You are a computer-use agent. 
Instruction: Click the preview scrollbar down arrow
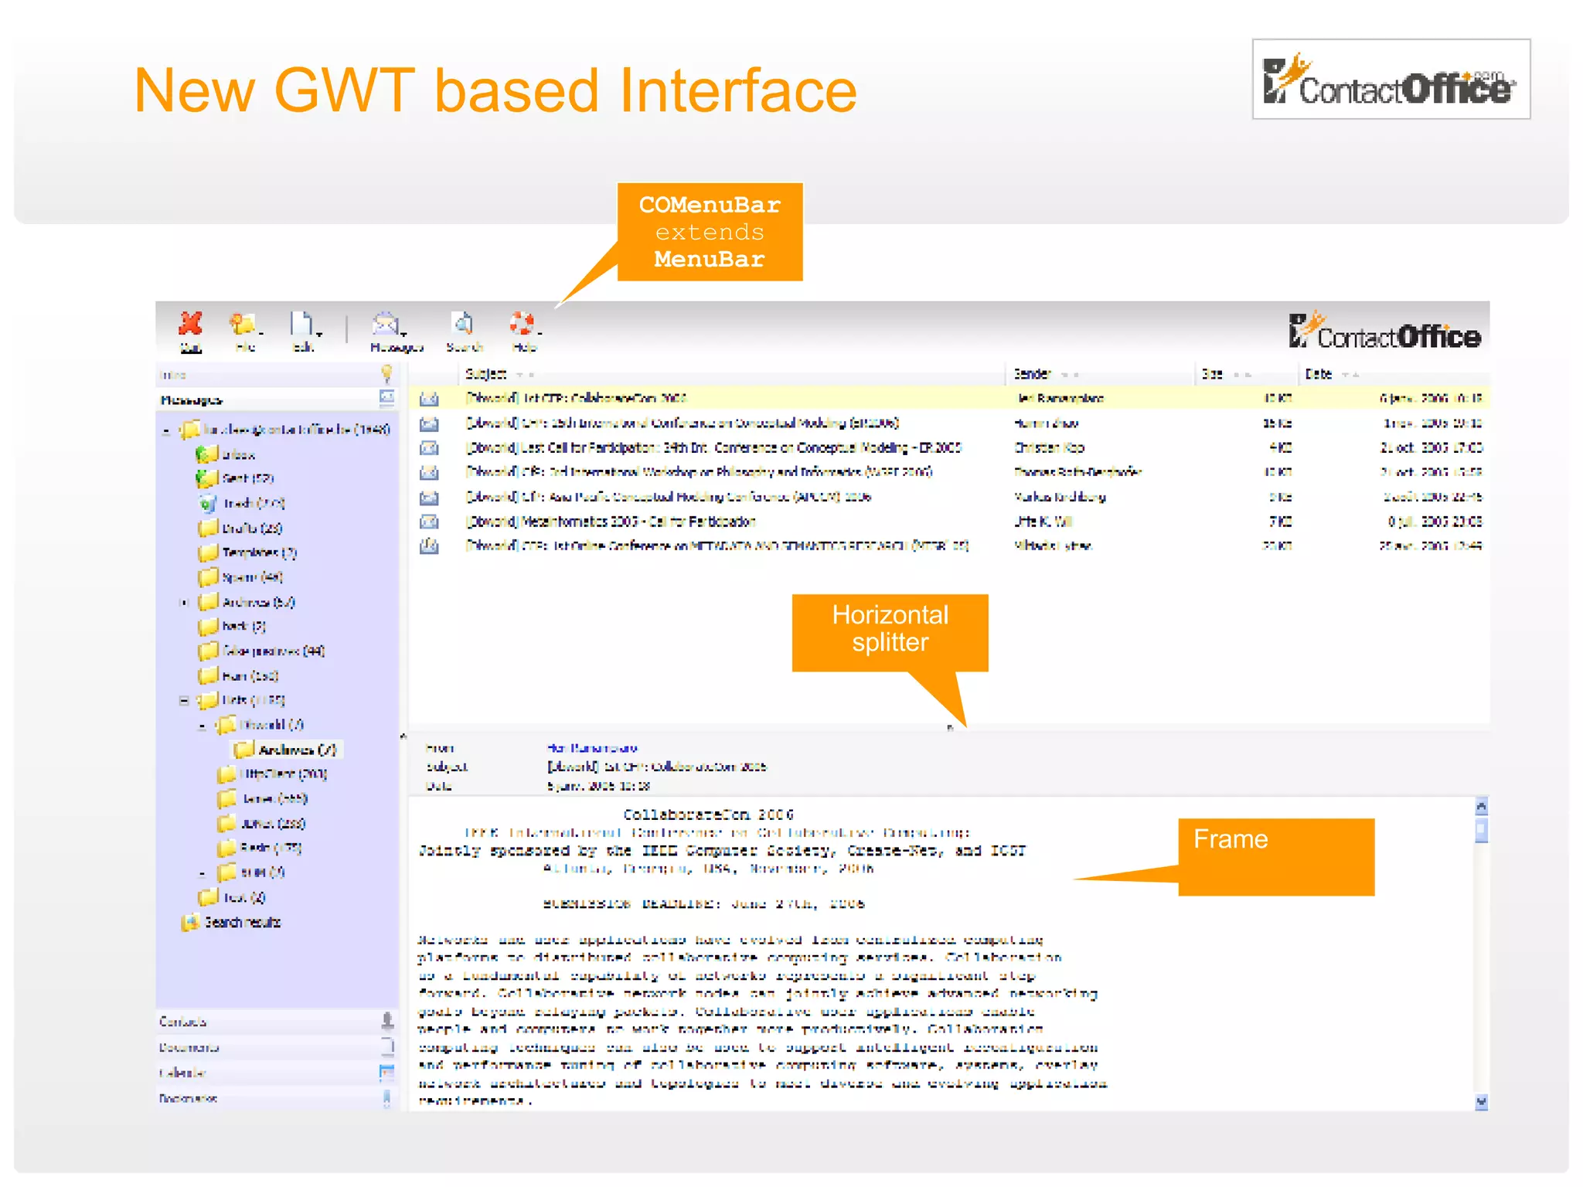1481,1102
